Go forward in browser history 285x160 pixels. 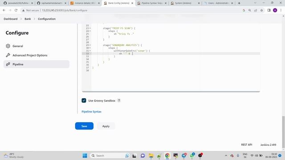(10, 10)
